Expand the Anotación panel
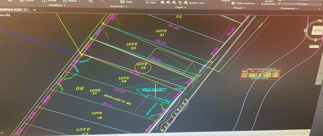Viewport: 323px width, 136px height. pos(119,6)
